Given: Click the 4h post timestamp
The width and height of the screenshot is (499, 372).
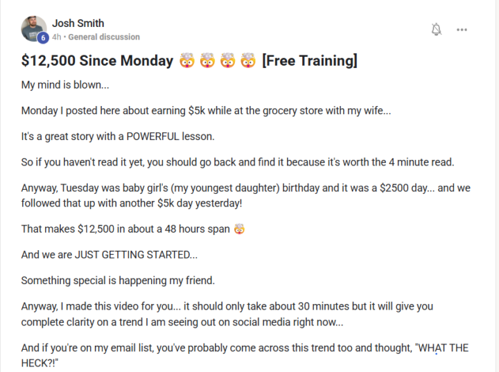Looking at the screenshot, I should (57, 37).
